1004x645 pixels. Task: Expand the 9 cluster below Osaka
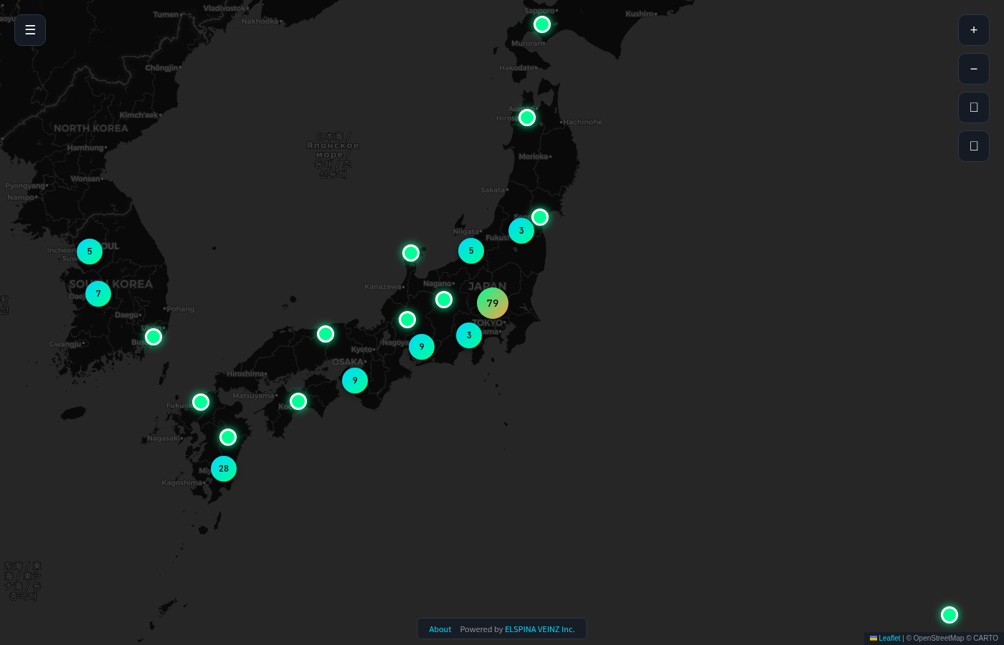(x=355, y=381)
